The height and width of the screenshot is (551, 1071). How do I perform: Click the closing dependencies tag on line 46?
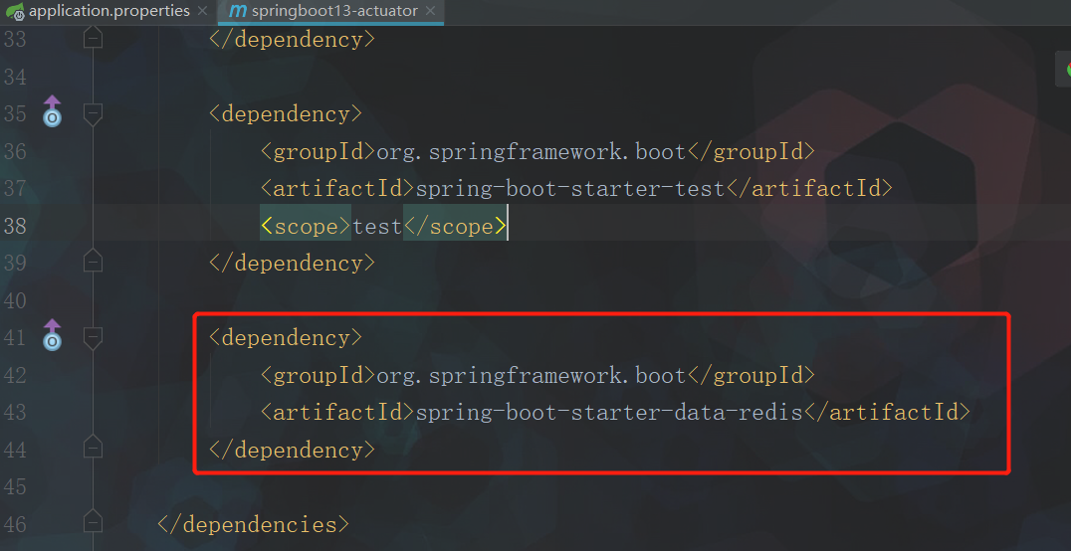(x=254, y=524)
